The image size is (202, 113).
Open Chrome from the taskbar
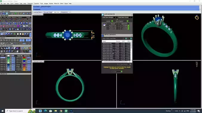pyautogui.click(x=61, y=111)
